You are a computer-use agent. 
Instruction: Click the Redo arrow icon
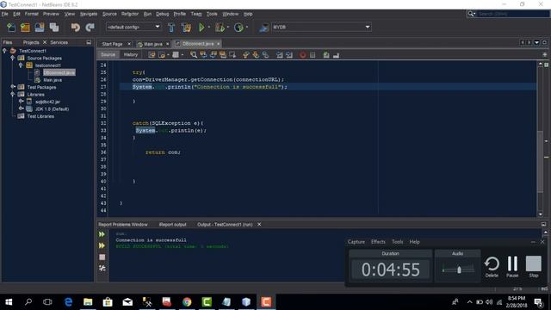click(x=90, y=28)
